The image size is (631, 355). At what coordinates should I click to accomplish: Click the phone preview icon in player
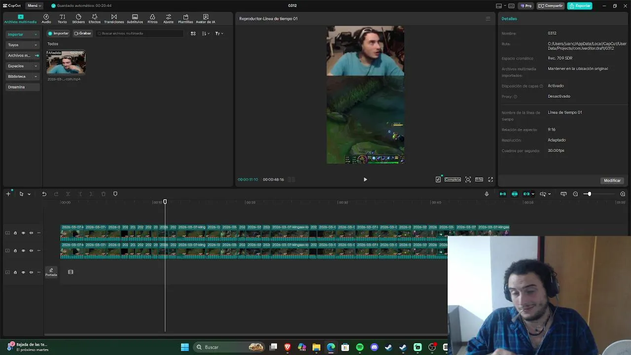pos(438,179)
